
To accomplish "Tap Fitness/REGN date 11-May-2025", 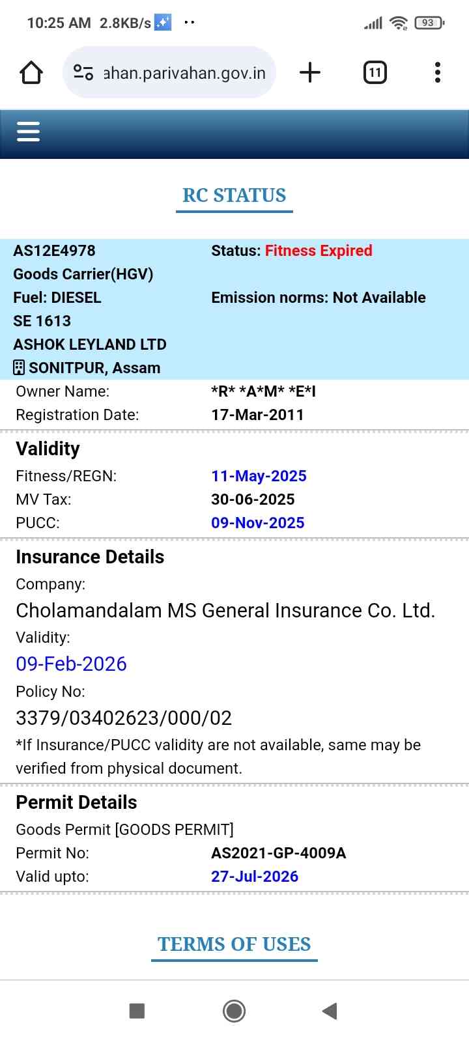I will 259,476.
